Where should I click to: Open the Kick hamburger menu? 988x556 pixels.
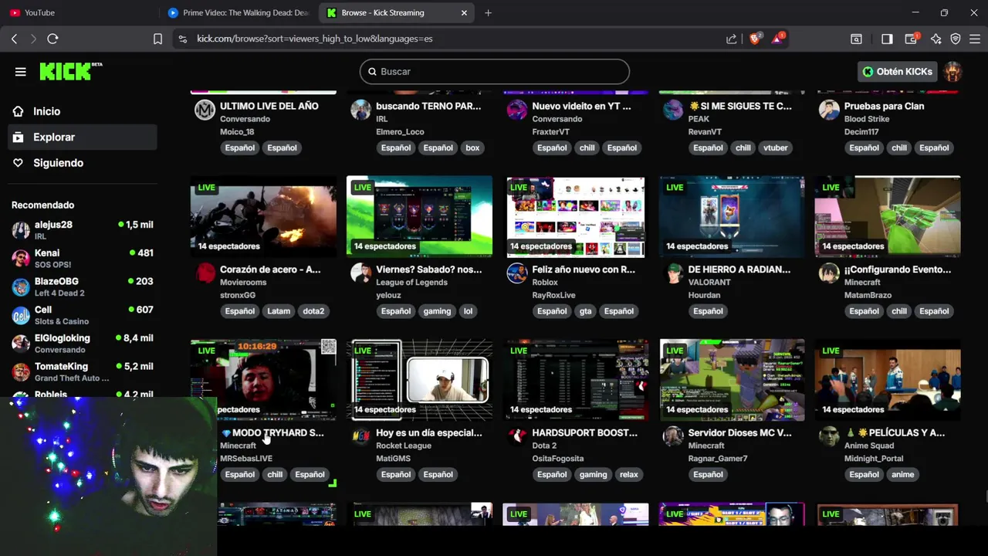21,72
